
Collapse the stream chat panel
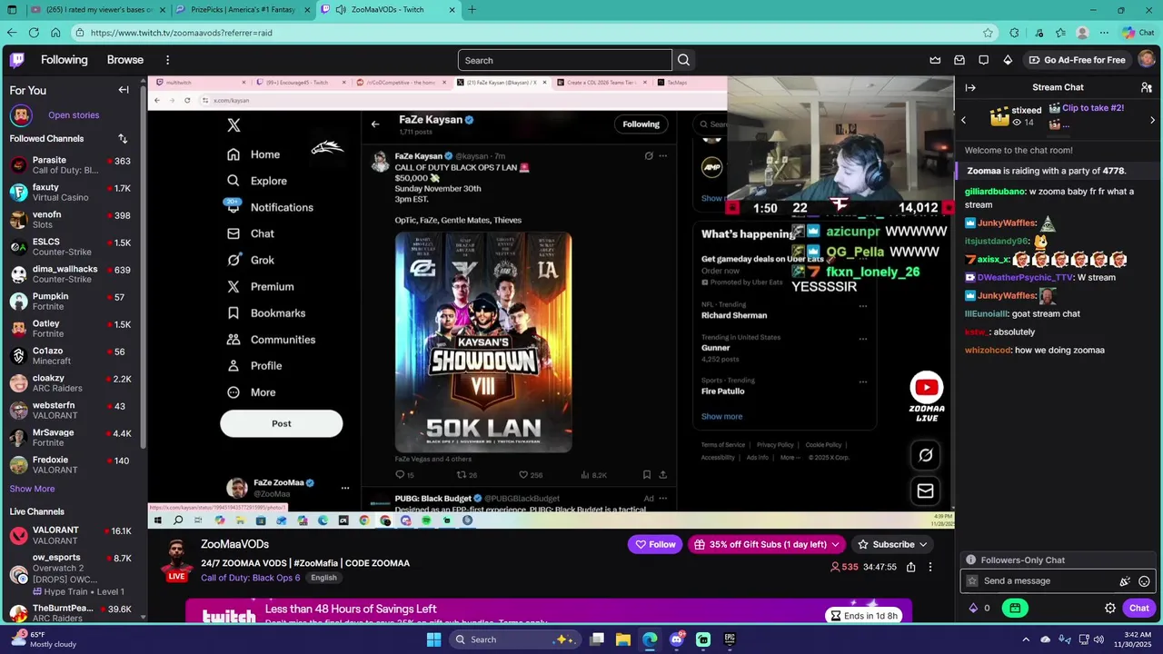click(x=970, y=87)
